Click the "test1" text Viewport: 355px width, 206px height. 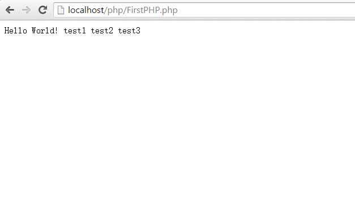(75, 31)
